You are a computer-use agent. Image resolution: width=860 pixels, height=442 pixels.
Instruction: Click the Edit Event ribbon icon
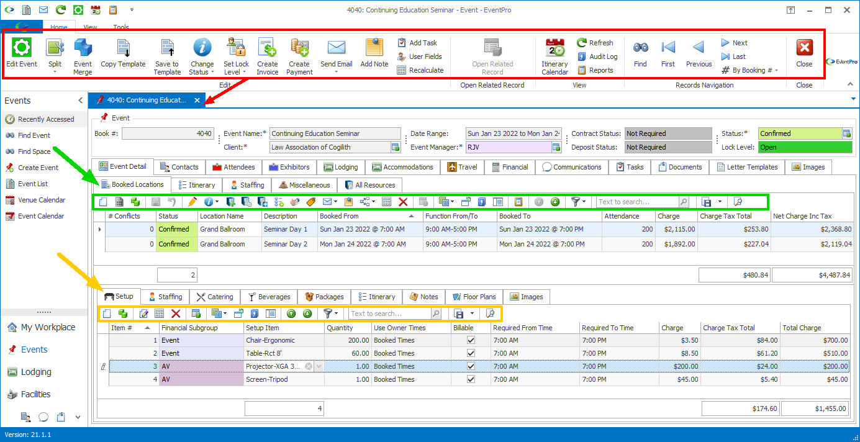tap(22, 53)
